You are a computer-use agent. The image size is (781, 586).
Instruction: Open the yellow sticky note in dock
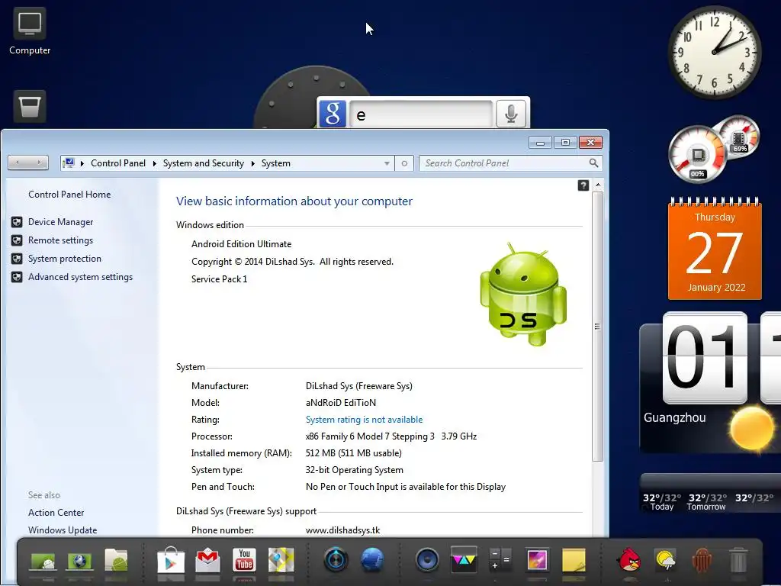[x=574, y=560]
